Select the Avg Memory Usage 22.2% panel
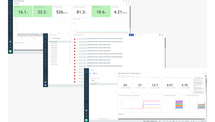Screen dimensions: 215x122 [43, 11]
